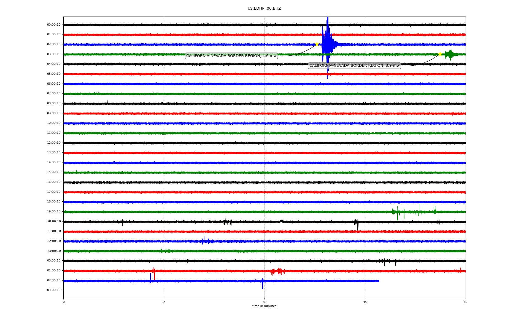Click the 18:00:10 time label
This screenshot has width=529, height=331.
click(54, 202)
